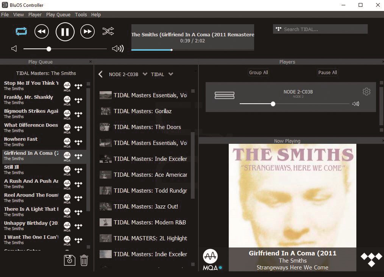The width and height of the screenshot is (384, 277).
Task: Click TIDAL icon on Frankly, Mr. Shankly
Action: (x=78, y=100)
